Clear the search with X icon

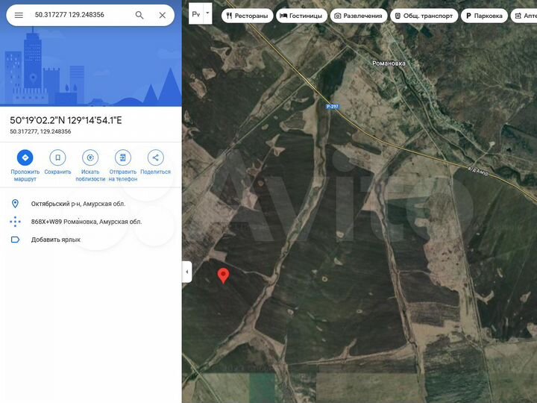click(162, 15)
